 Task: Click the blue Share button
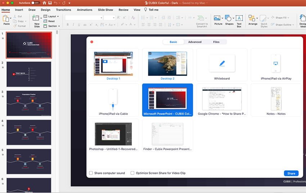click(291, 173)
